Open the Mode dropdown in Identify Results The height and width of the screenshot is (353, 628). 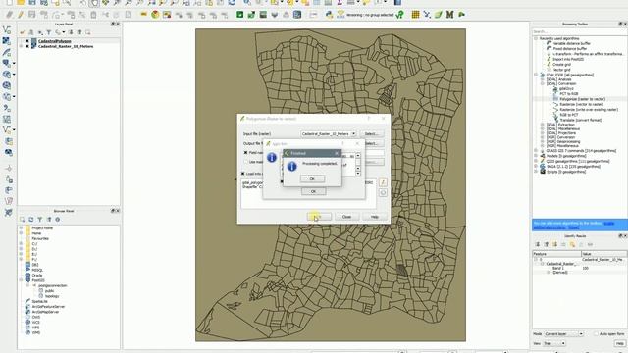pos(563,333)
